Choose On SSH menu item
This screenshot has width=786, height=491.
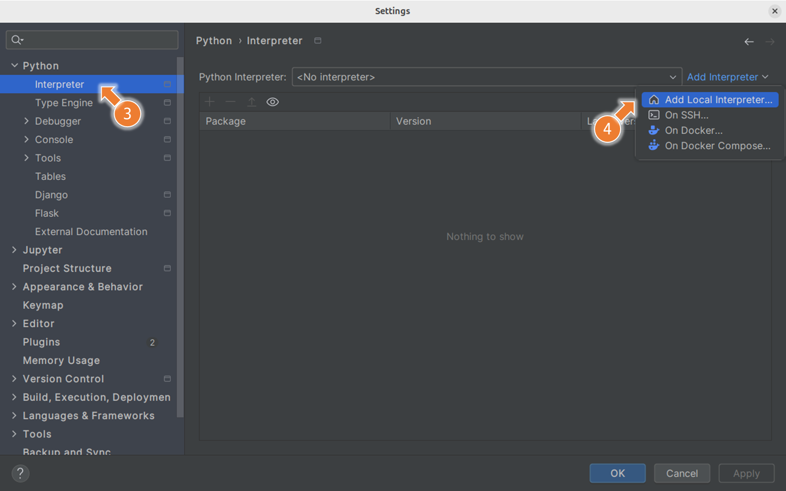710,115
